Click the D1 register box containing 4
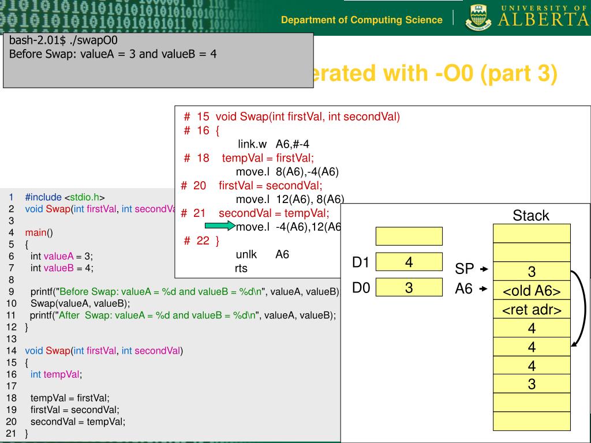Image resolution: width=591 pixels, height=443 pixels. point(409,262)
